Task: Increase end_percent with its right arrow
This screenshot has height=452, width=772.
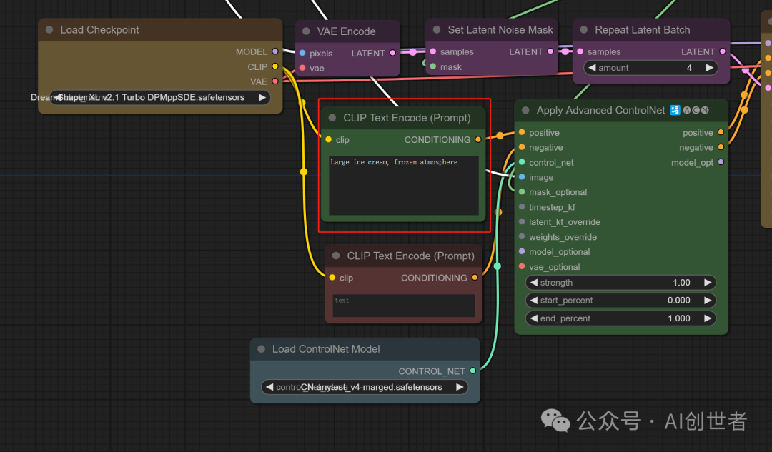Action: [x=708, y=318]
